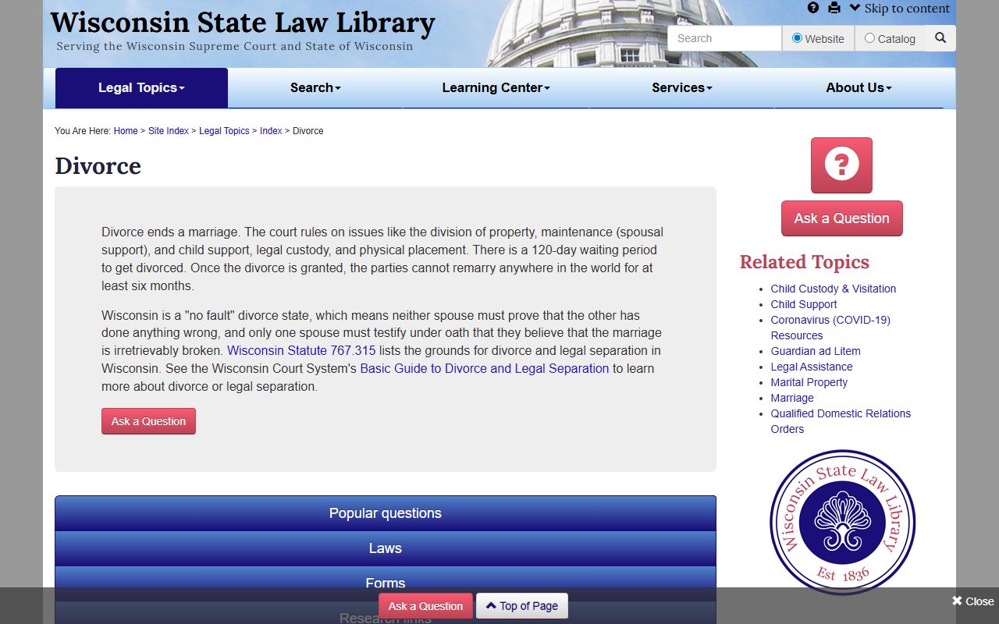Viewport: 999px width, 624px height.
Task: Click Ask a Question button below the text
Action: [148, 421]
